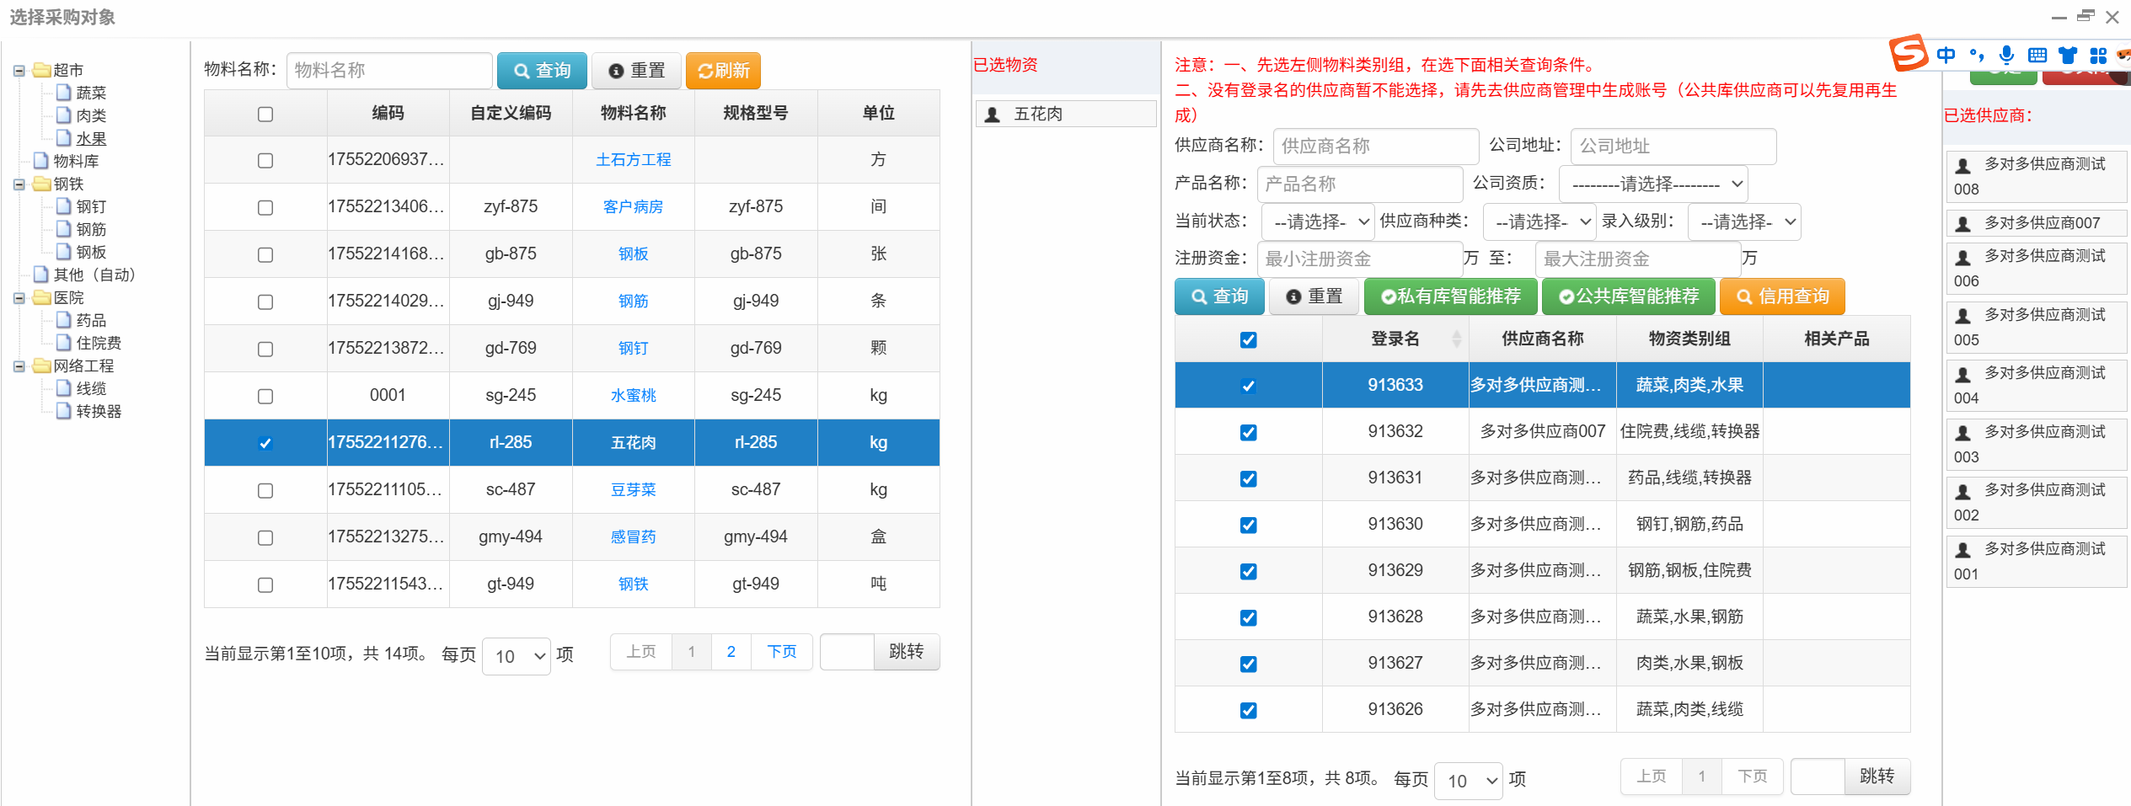This screenshot has width=2131, height=806.
Task: Change Sogou skin via the t-shirt icon
Action: 2067,54
